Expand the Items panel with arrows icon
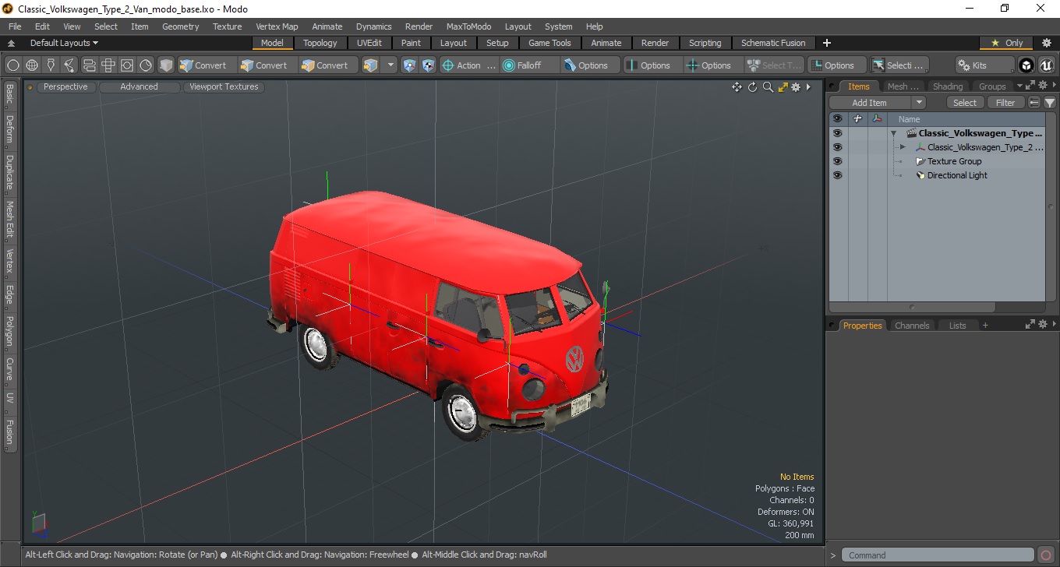Image resolution: width=1060 pixels, height=567 pixels. pyautogui.click(x=1030, y=86)
